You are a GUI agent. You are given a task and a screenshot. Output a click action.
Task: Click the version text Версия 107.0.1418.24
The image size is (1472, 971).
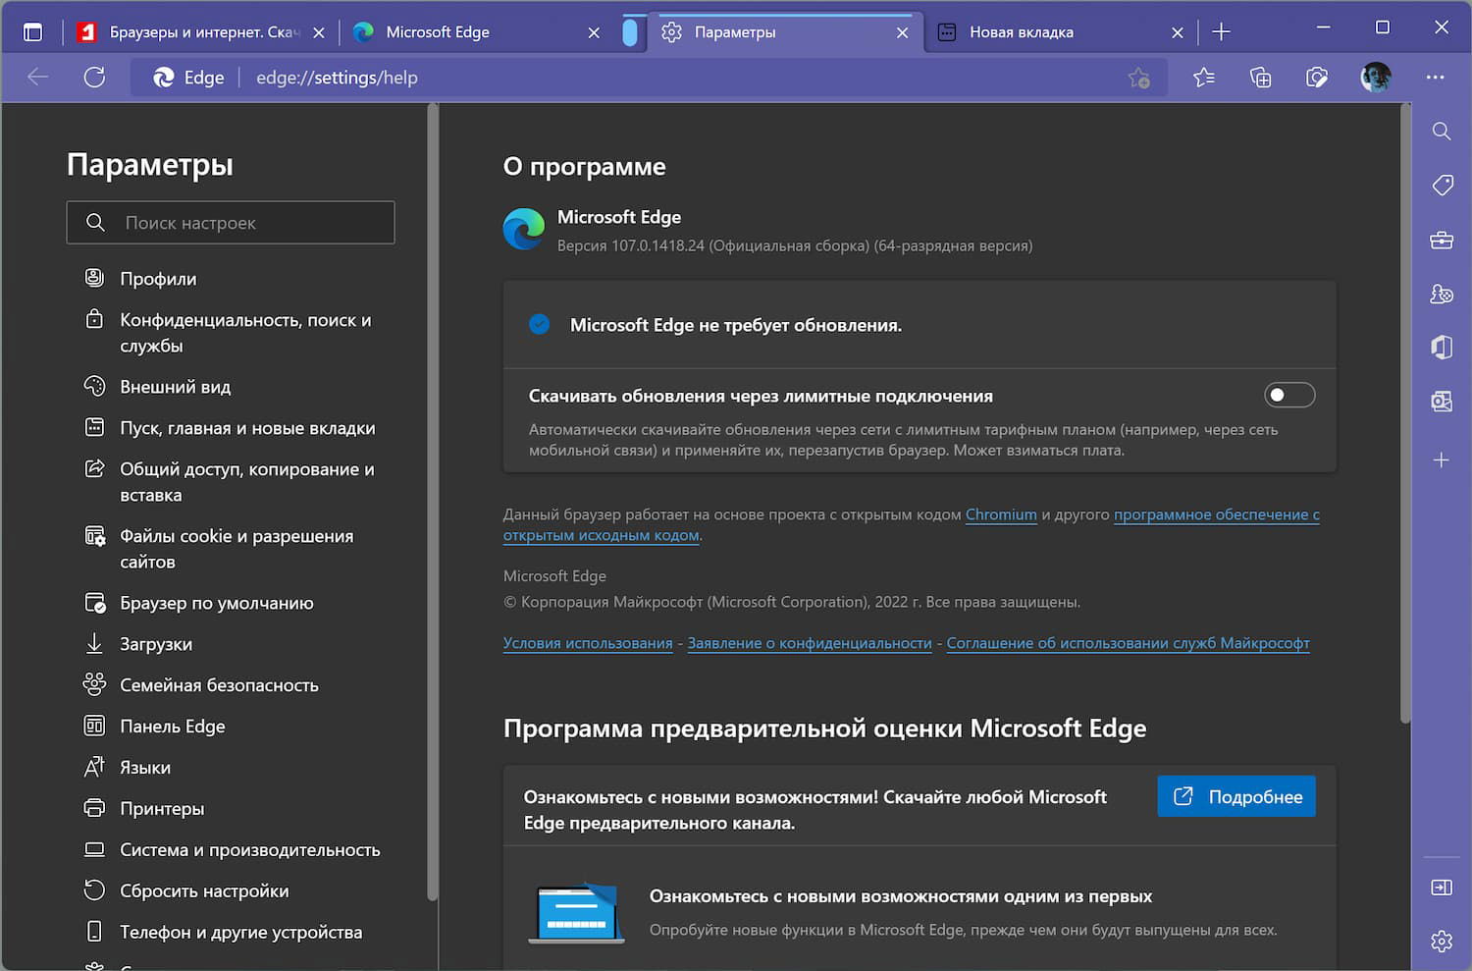tap(631, 245)
